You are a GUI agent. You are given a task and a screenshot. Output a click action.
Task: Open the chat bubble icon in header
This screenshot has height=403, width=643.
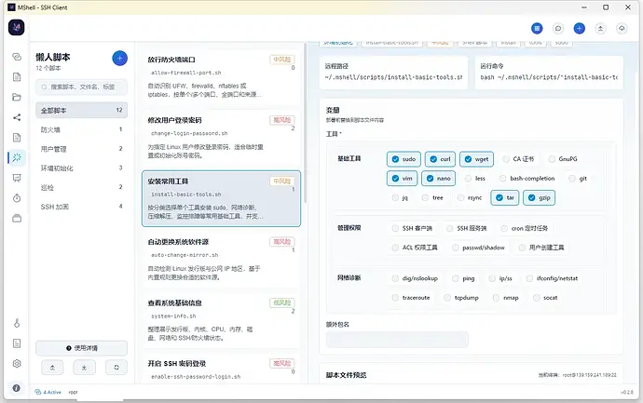click(x=558, y=28)
